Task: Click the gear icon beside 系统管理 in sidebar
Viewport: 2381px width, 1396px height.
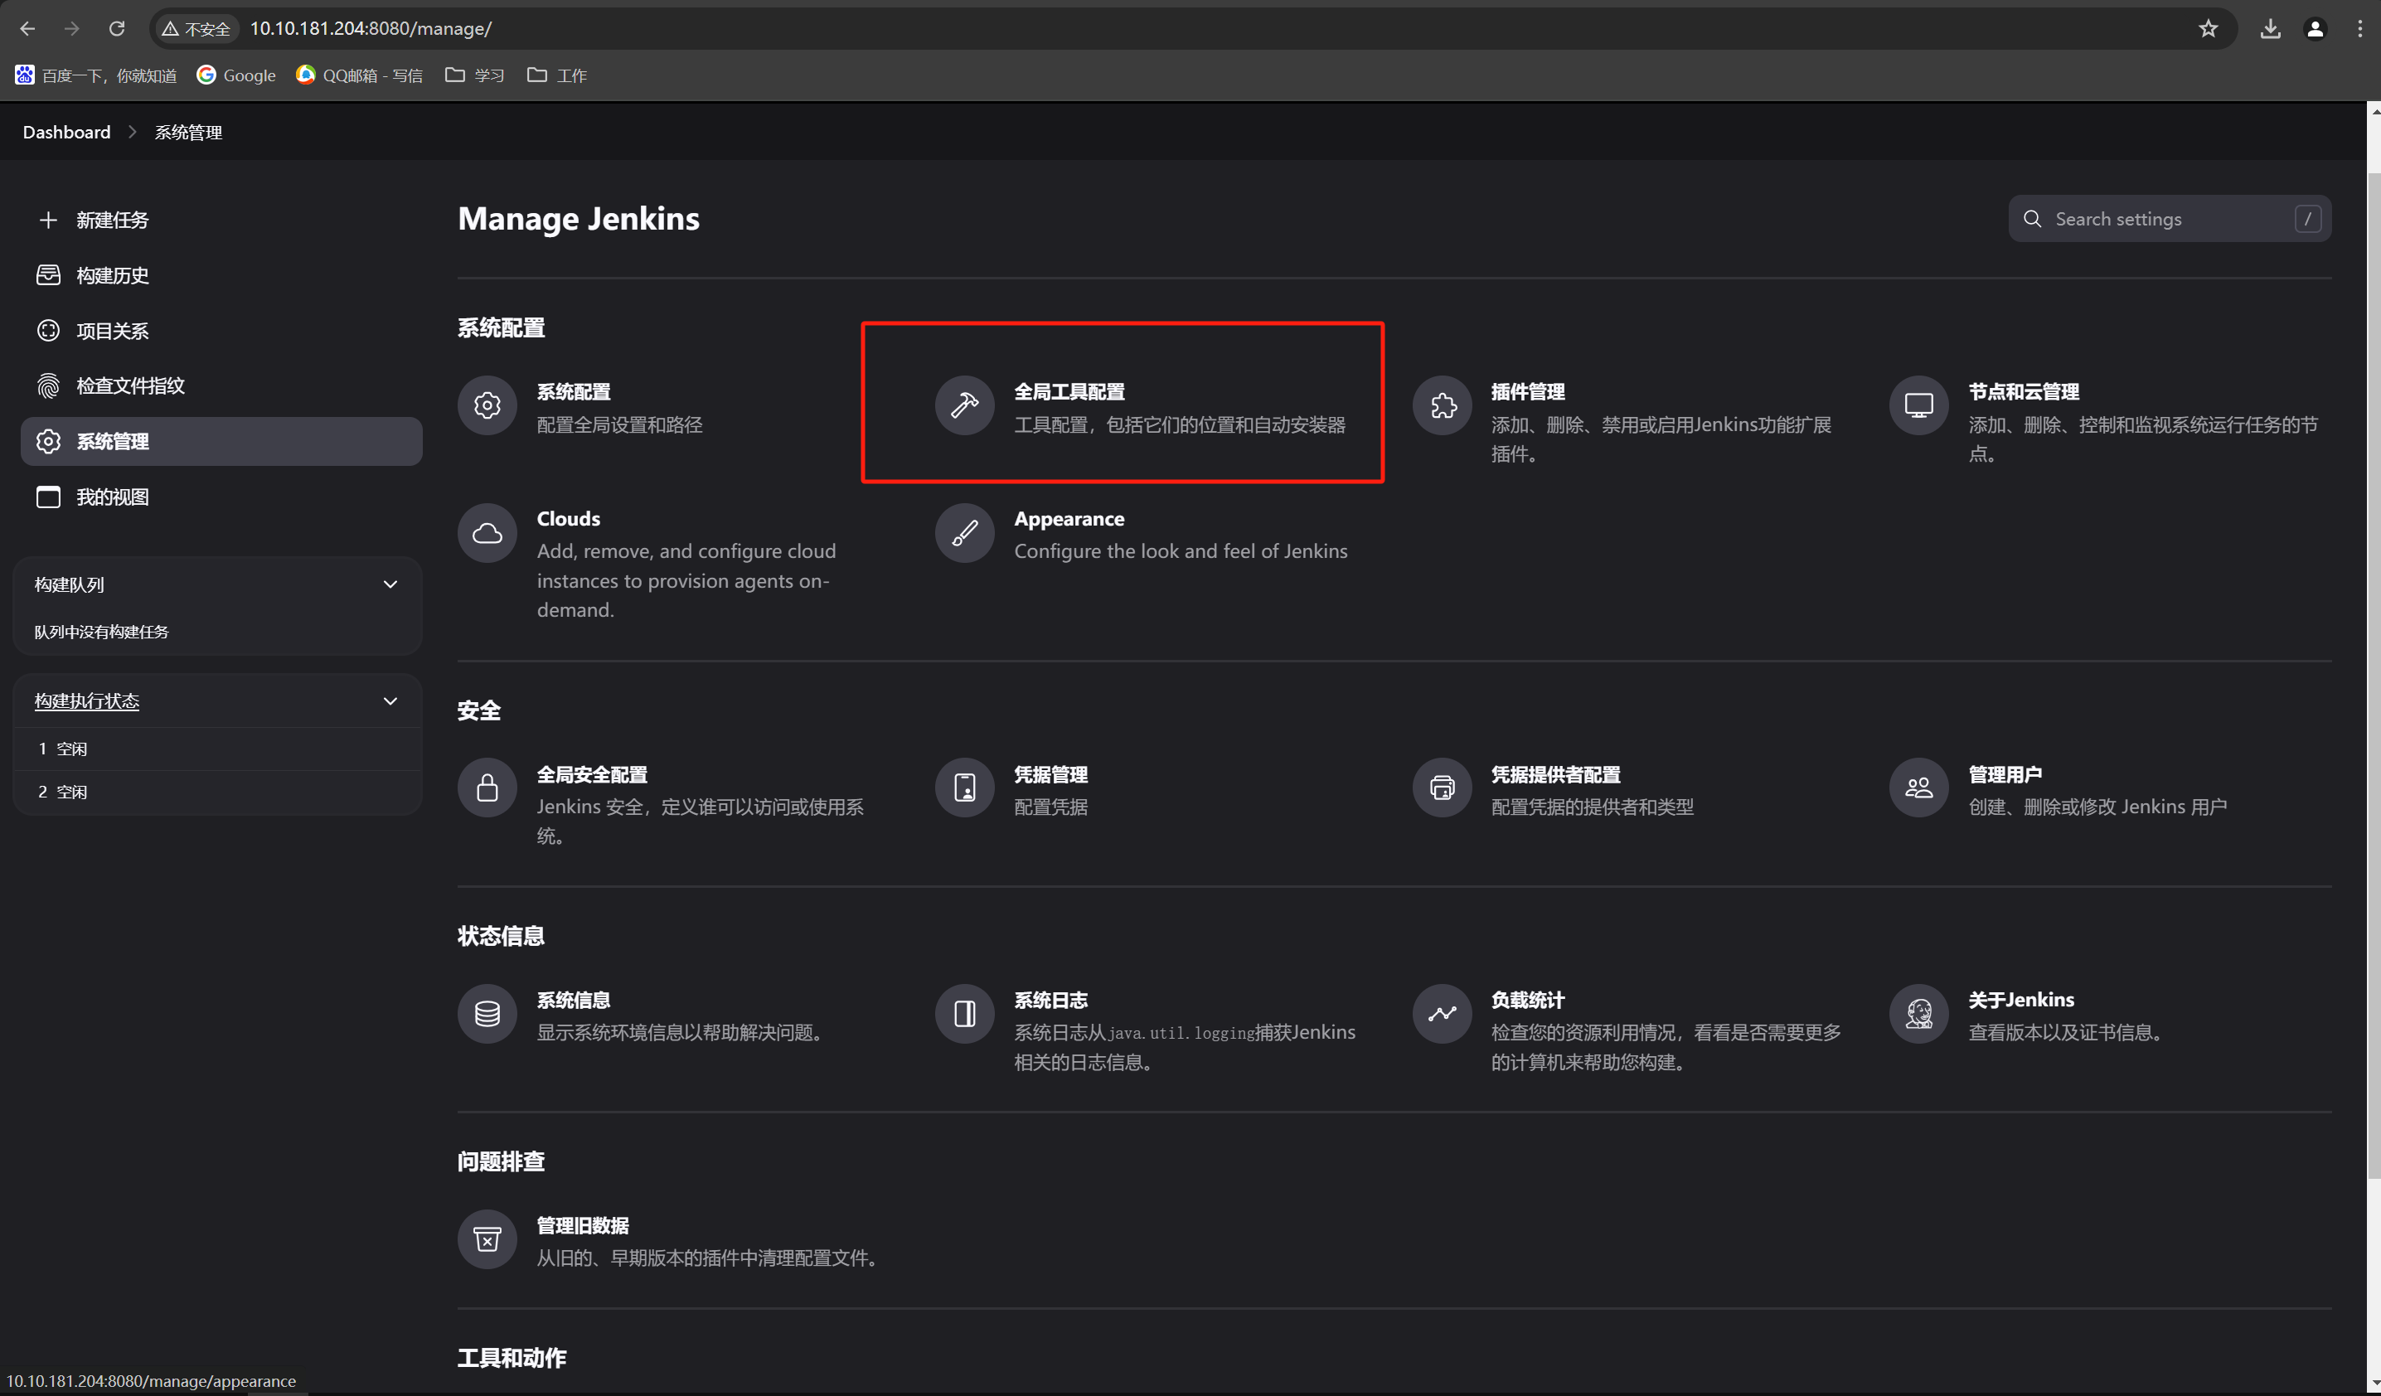Action: [x=48, y=441]
